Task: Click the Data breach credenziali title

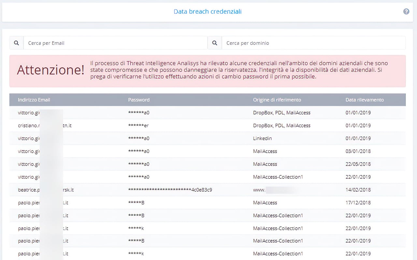Action: (208, 12)
